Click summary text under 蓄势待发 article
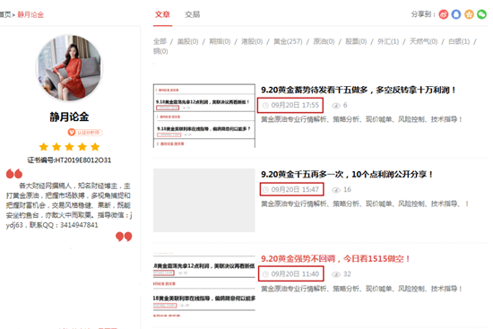The image size is (493, 329). (361, 119)
